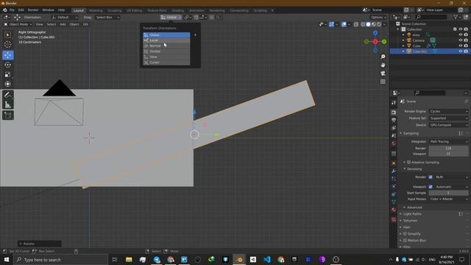Switch orthographic/perspective grid icon

click(x=383, y=82)
